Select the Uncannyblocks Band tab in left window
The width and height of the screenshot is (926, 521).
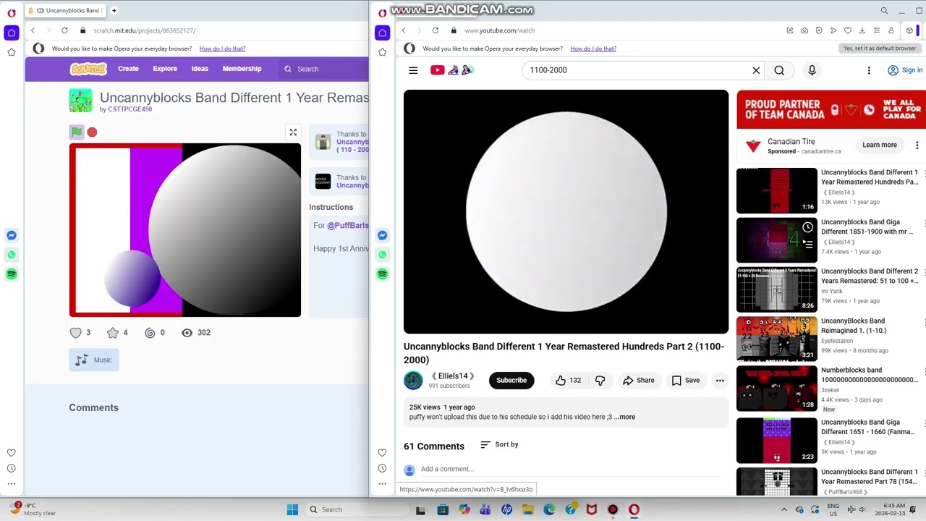66,11
